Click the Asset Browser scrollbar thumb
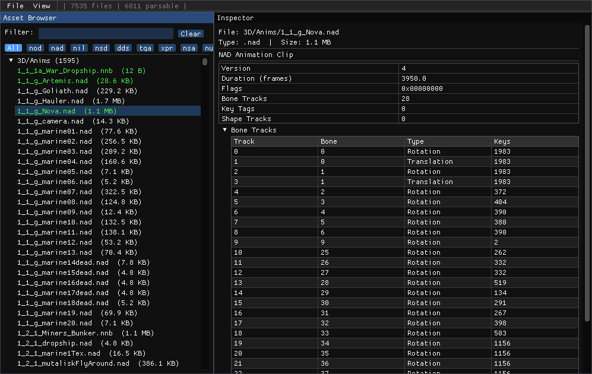The width and height of the screenshot is (592, 374). point(205,62)
